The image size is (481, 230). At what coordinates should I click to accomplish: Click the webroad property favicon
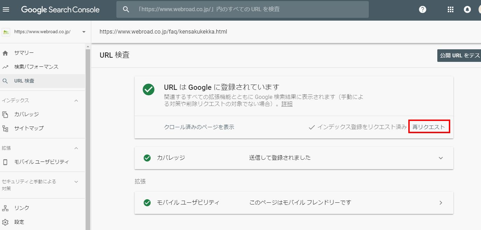6,32
